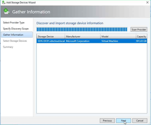Click the blue discovery progress bar
Screen dimensions: 151x125
[82, 29]
